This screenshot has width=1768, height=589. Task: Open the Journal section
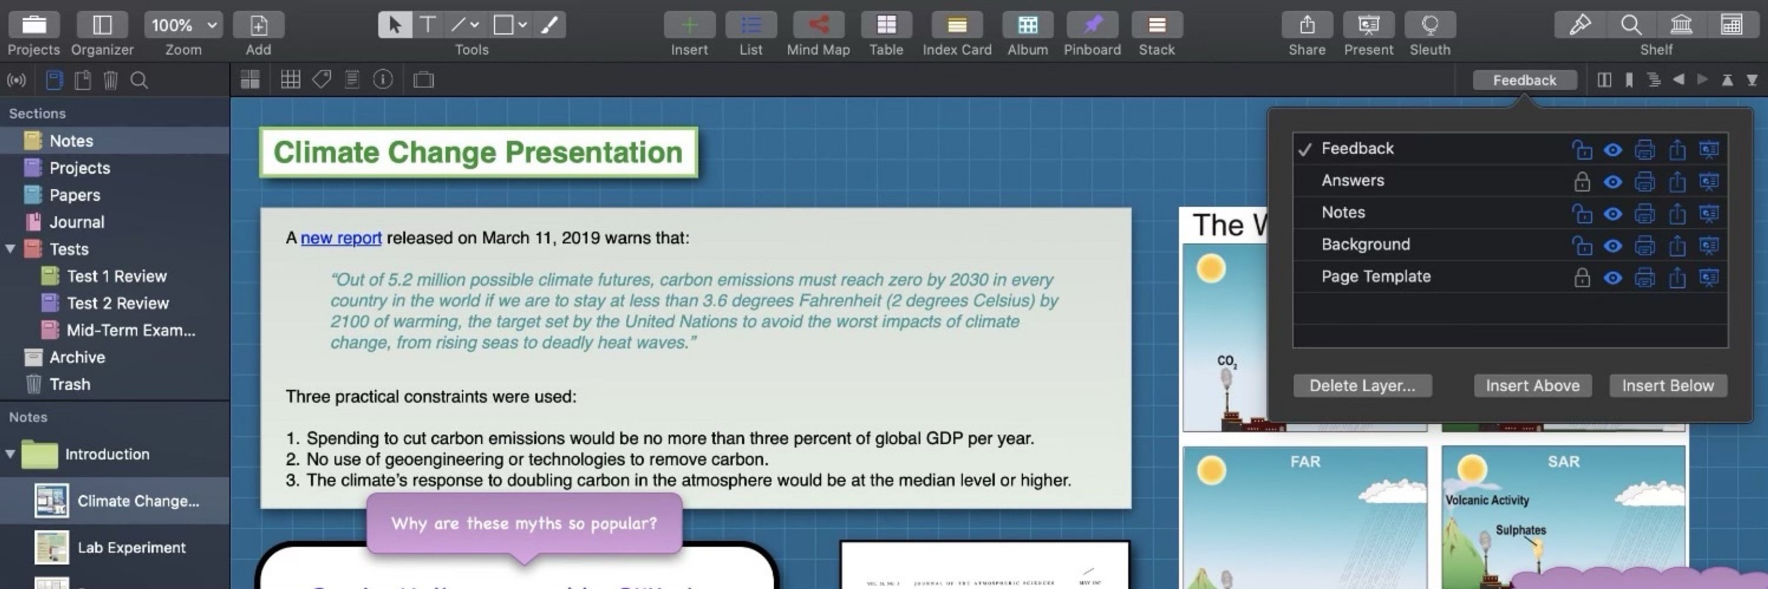114,221
